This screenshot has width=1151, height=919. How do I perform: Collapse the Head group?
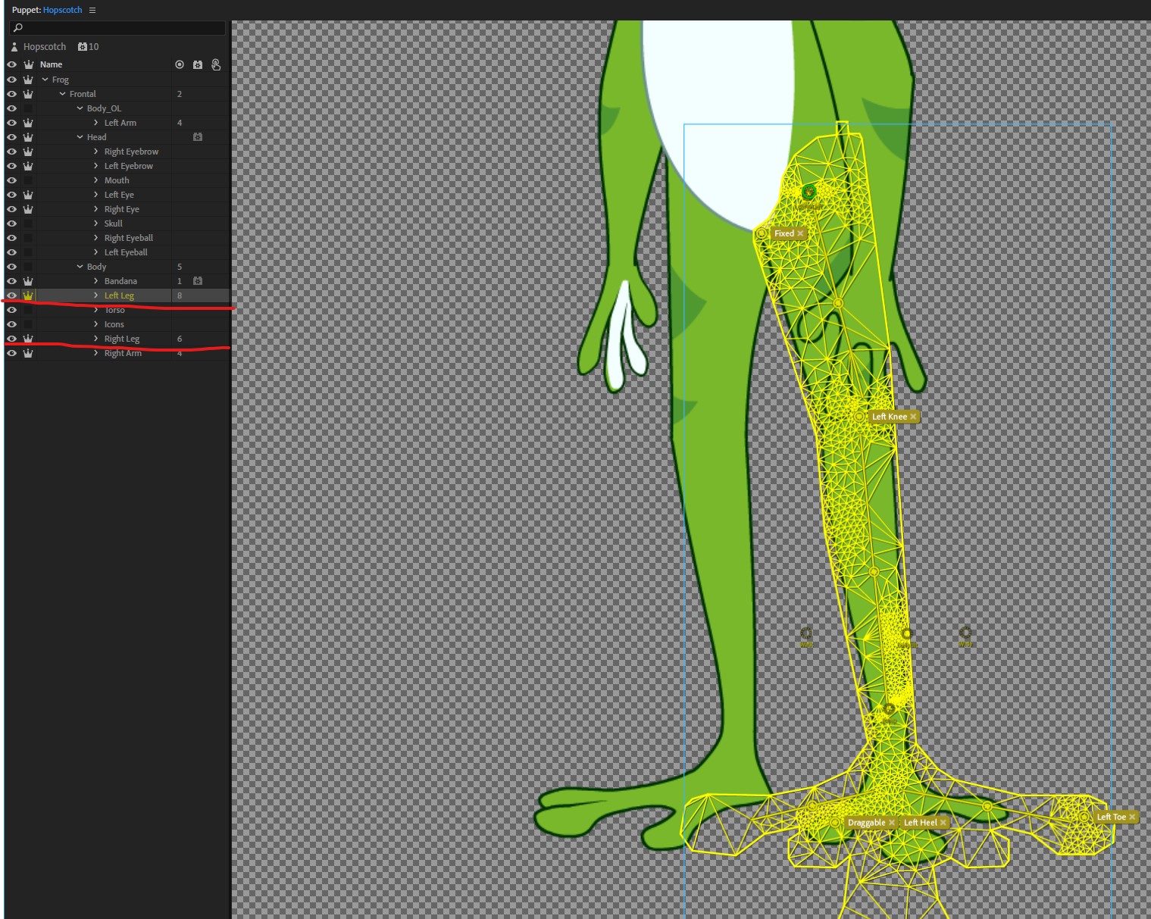click(x=80, y=136)
